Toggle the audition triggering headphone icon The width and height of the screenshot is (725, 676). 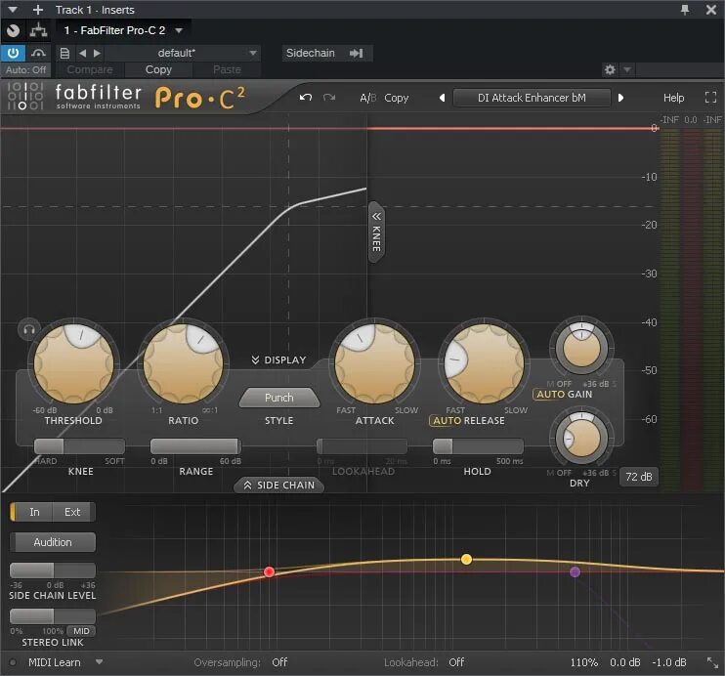28,329
